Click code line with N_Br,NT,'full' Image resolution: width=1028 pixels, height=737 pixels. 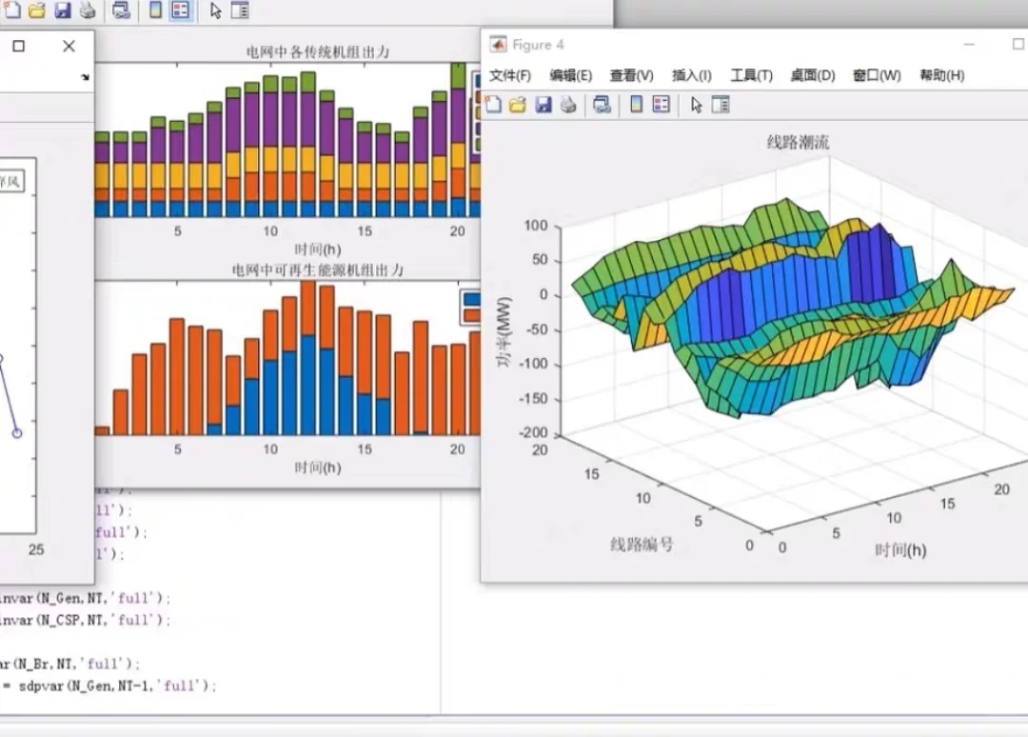coord(69,664)
